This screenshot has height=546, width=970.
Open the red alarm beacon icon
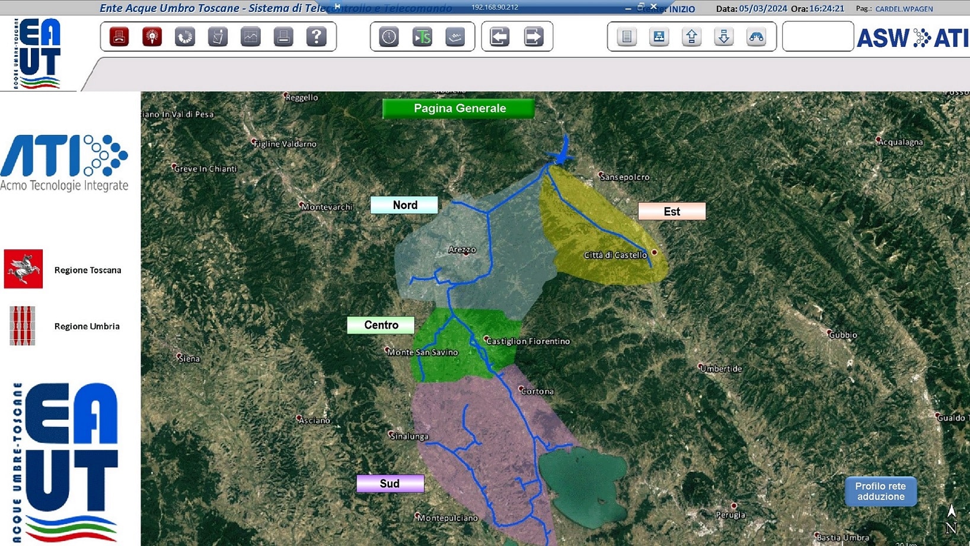coord(152,37)
